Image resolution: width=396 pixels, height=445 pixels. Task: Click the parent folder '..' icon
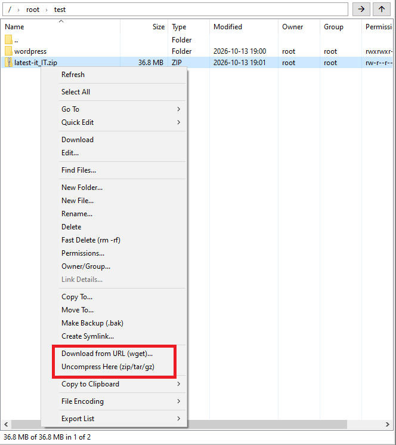click(x=8, y=40)
